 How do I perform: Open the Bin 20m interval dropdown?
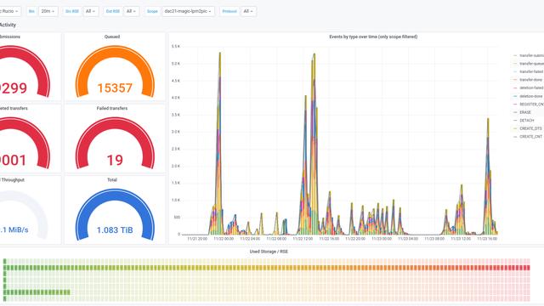48,11
